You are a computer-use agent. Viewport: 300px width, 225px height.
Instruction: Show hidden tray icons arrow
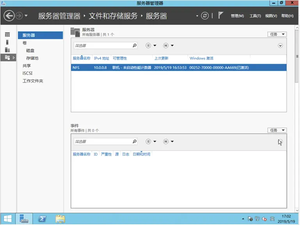[x=243, y=219]
